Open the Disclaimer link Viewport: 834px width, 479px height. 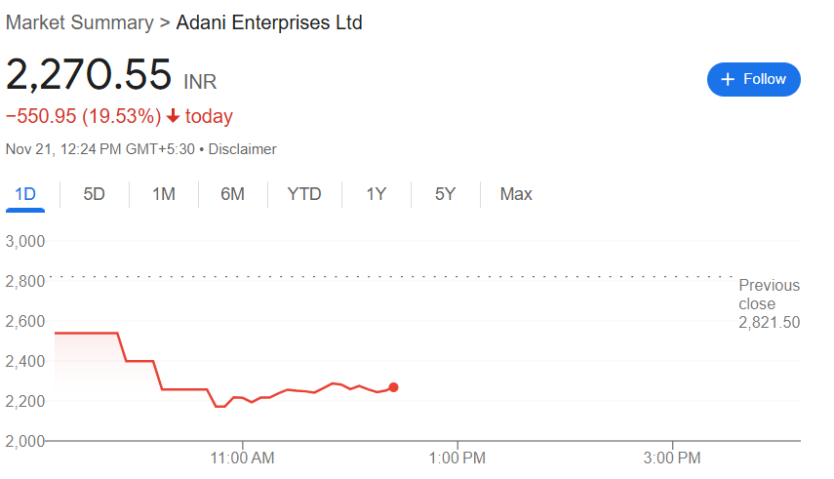[x=243, y=149]
